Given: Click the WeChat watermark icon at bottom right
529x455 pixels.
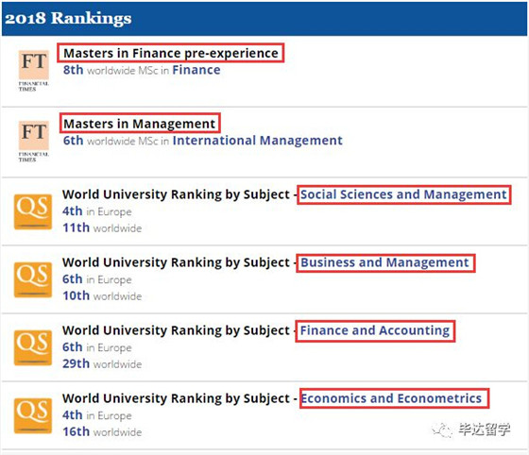Looking at the screenshot, I should pyautogui.click(x=442, y=430).
